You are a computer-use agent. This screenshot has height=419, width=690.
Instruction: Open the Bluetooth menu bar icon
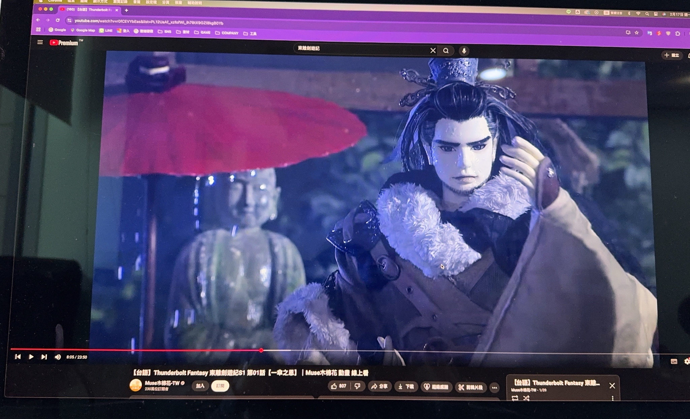point(629,13)
